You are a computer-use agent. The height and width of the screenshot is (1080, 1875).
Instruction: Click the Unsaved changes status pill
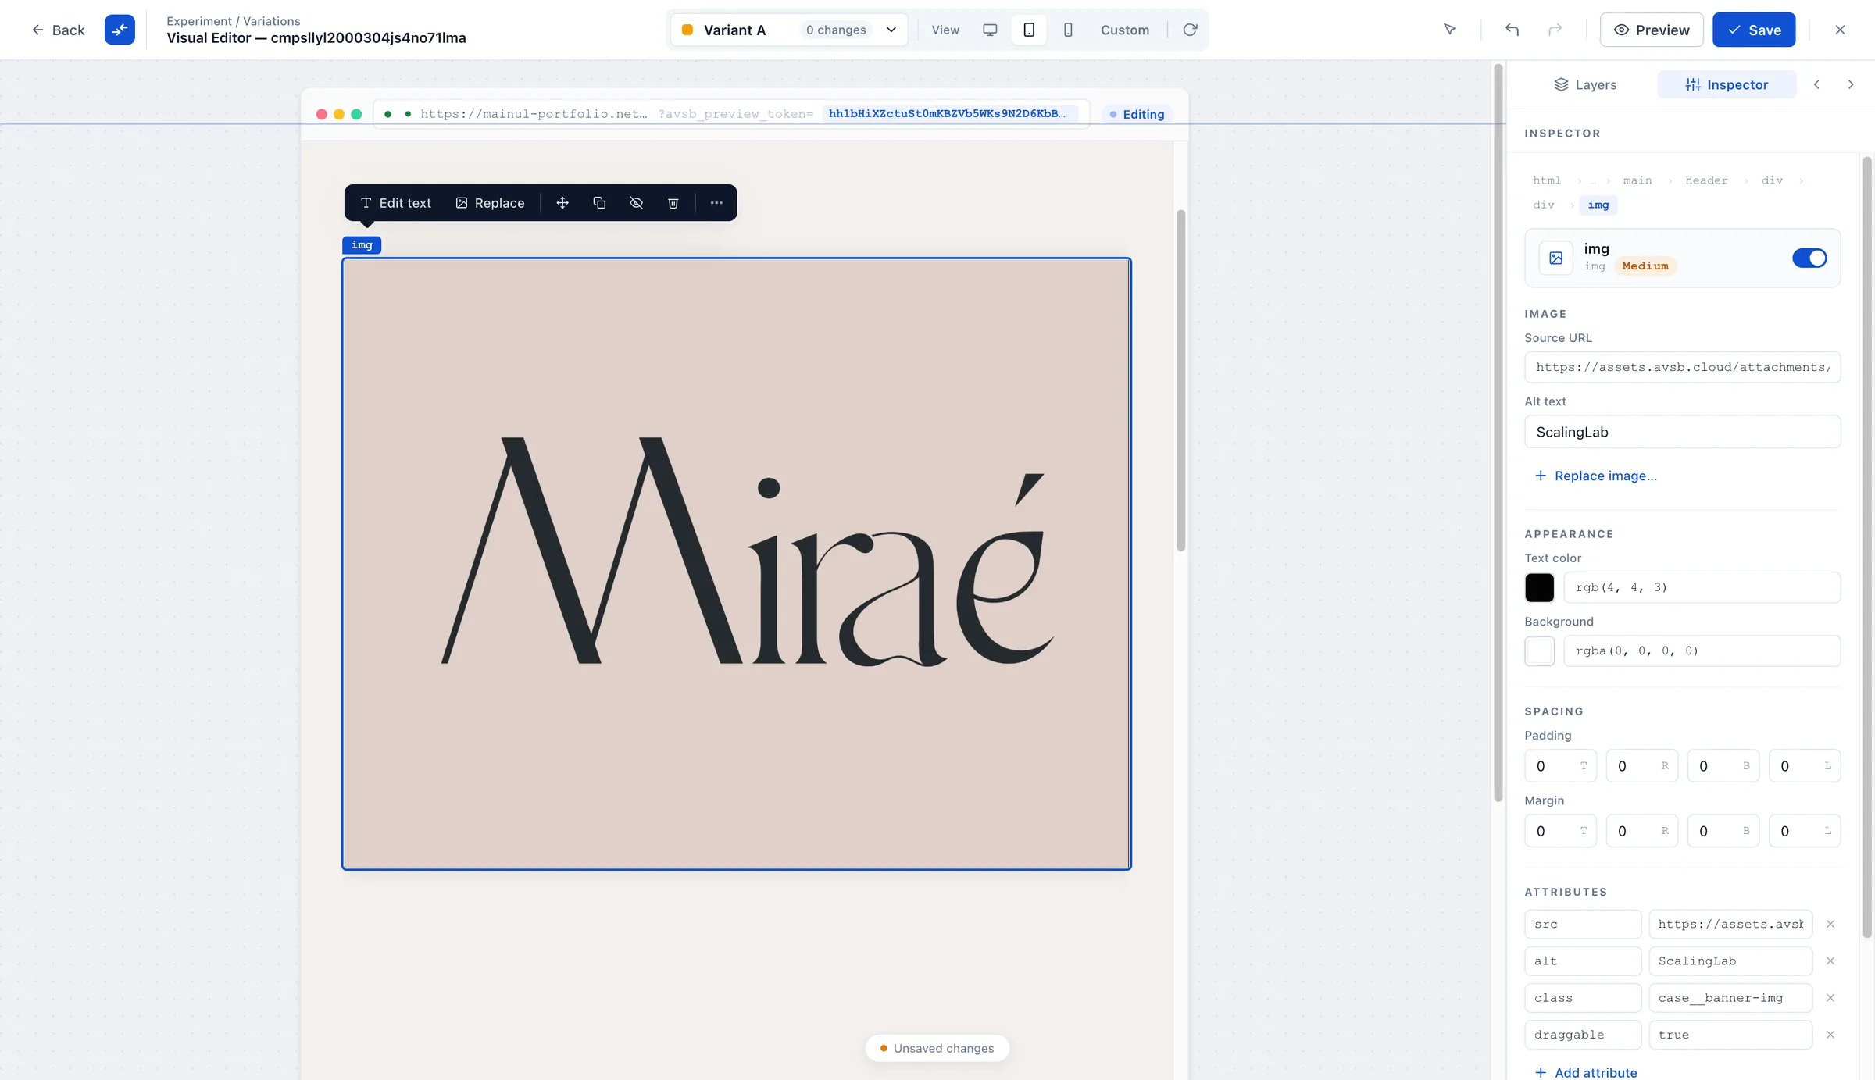coord(937,1048)
